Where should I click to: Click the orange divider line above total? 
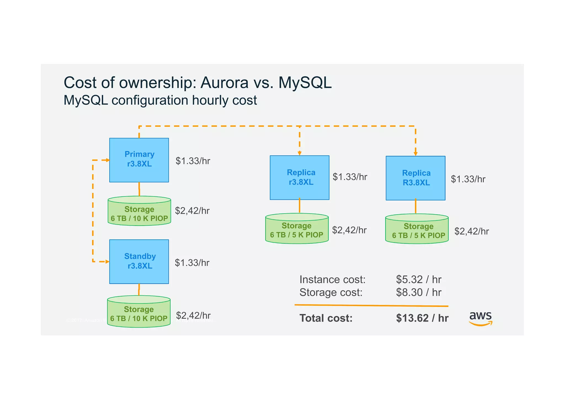point(371,305)
